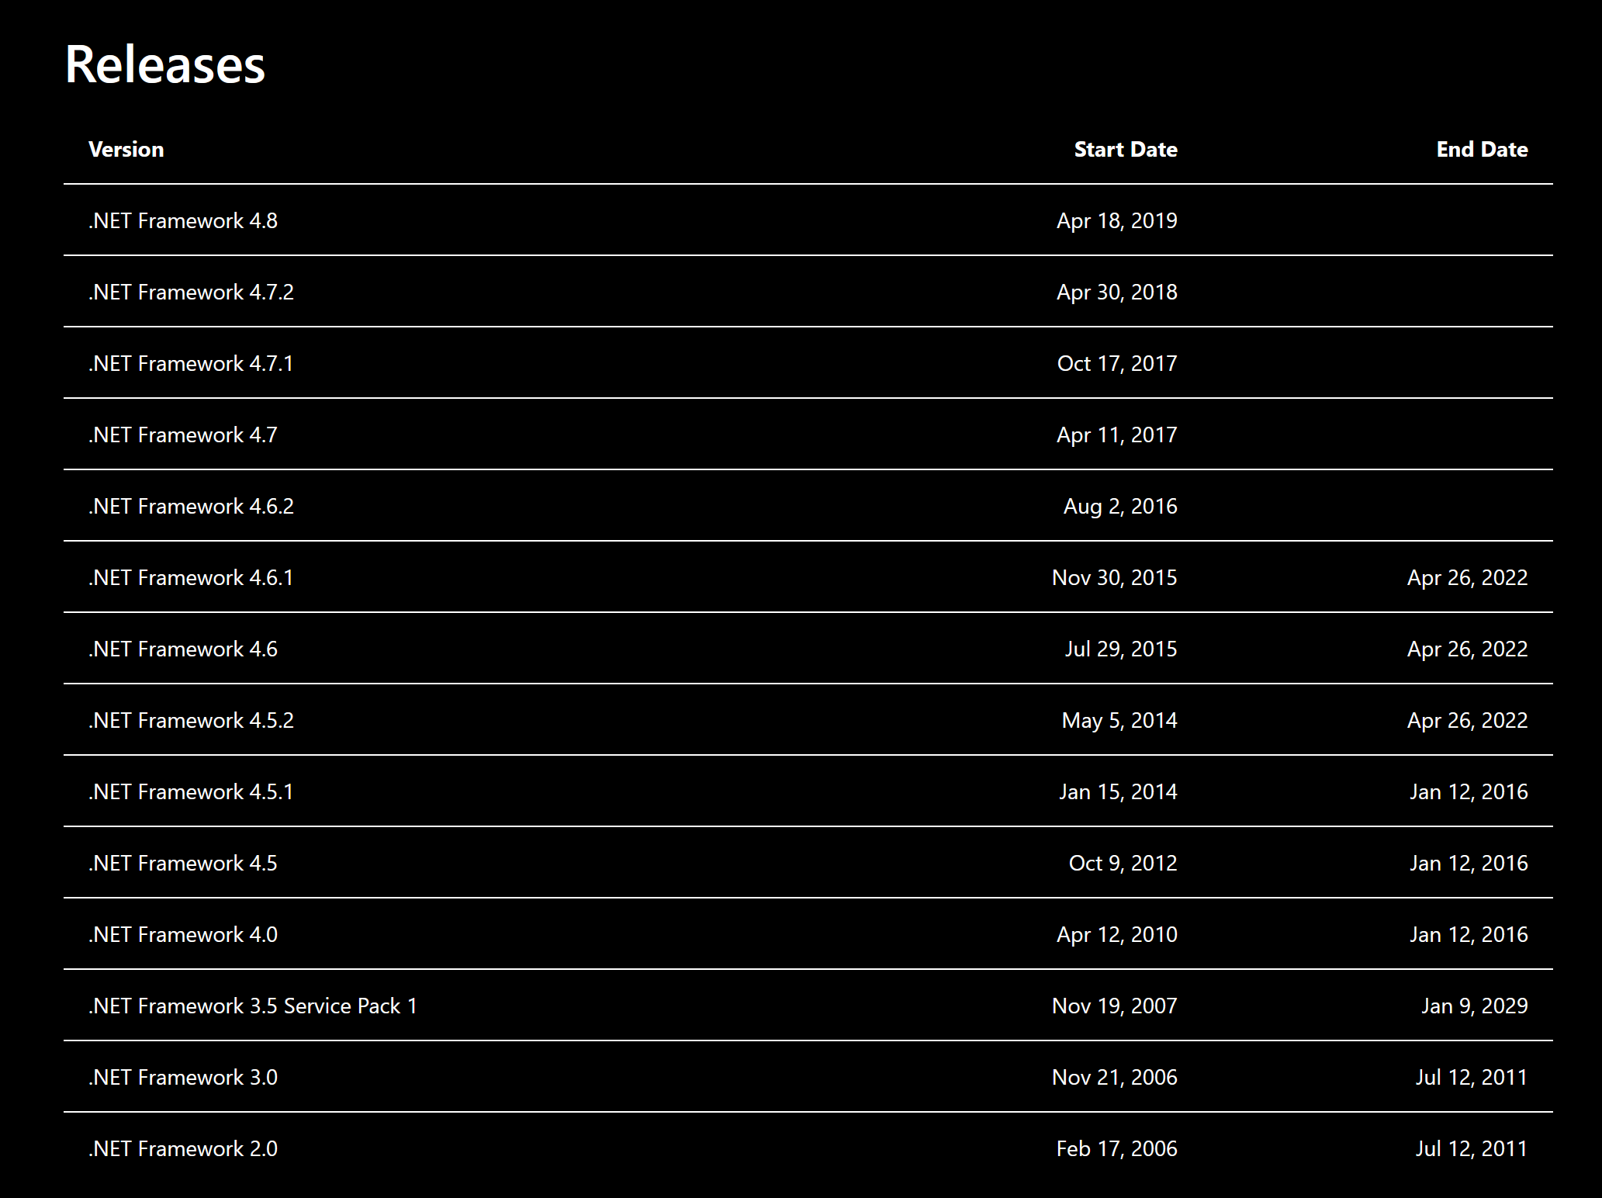Click .NET Framework 2.0 version
This screenshot has width=1602, height=1198.
[x=182, y=1148]
